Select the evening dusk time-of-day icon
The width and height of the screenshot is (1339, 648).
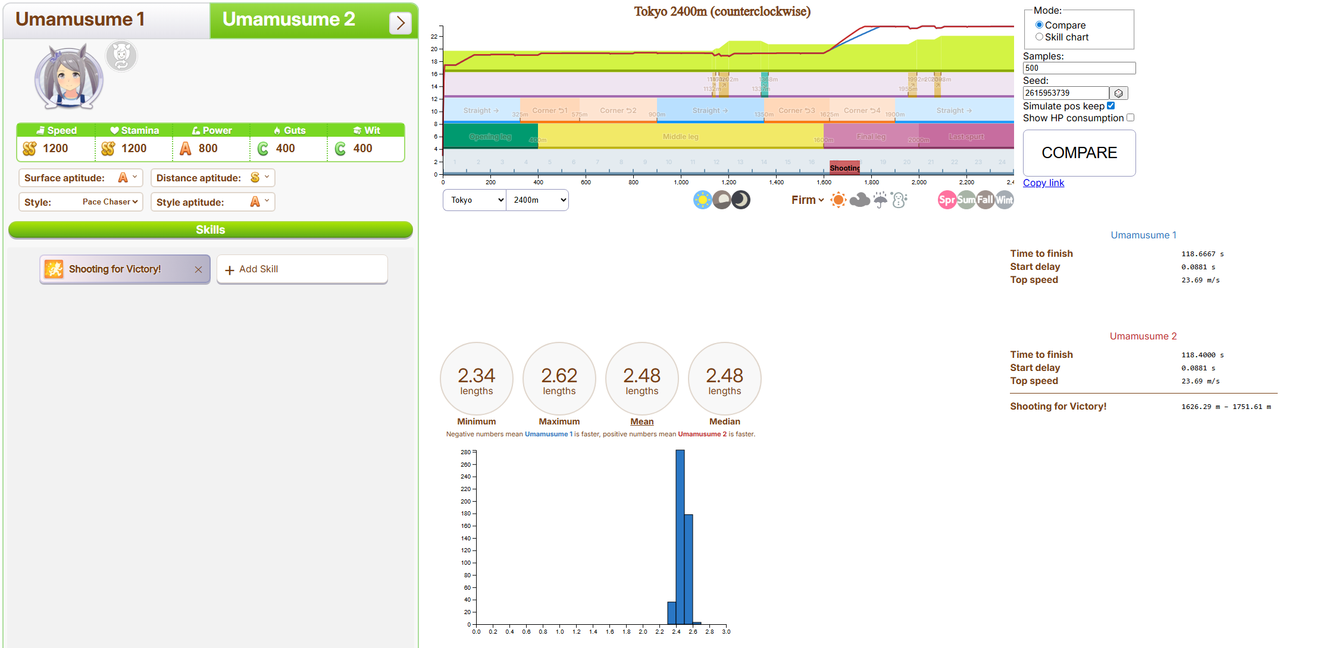pos(722,200)
